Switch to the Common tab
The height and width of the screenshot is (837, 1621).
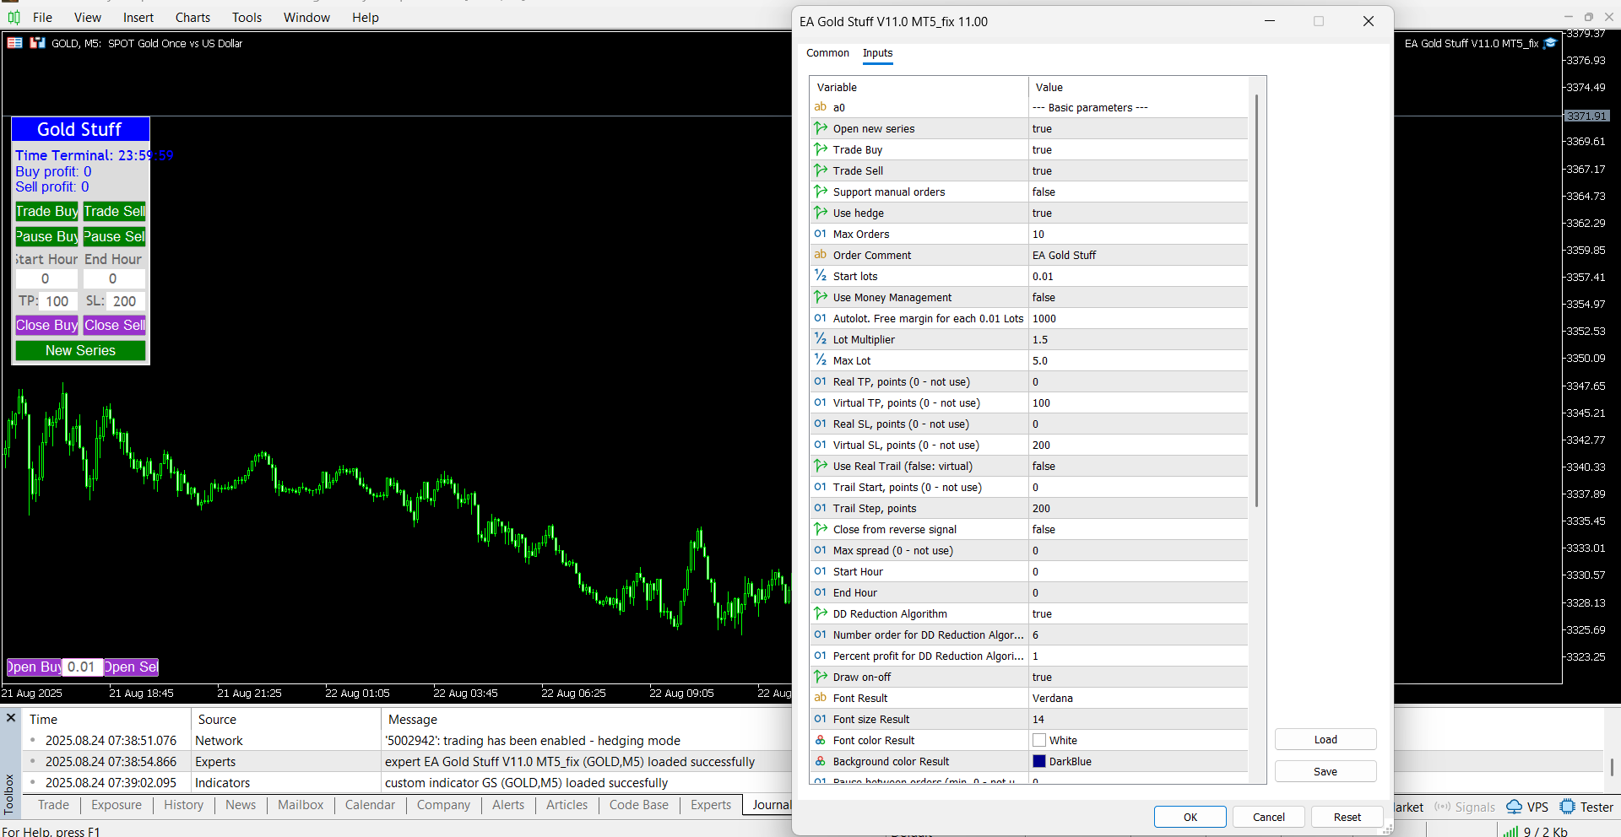pos(827,52)
